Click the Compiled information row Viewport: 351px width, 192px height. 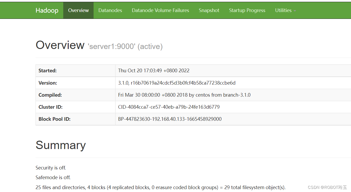184,95
